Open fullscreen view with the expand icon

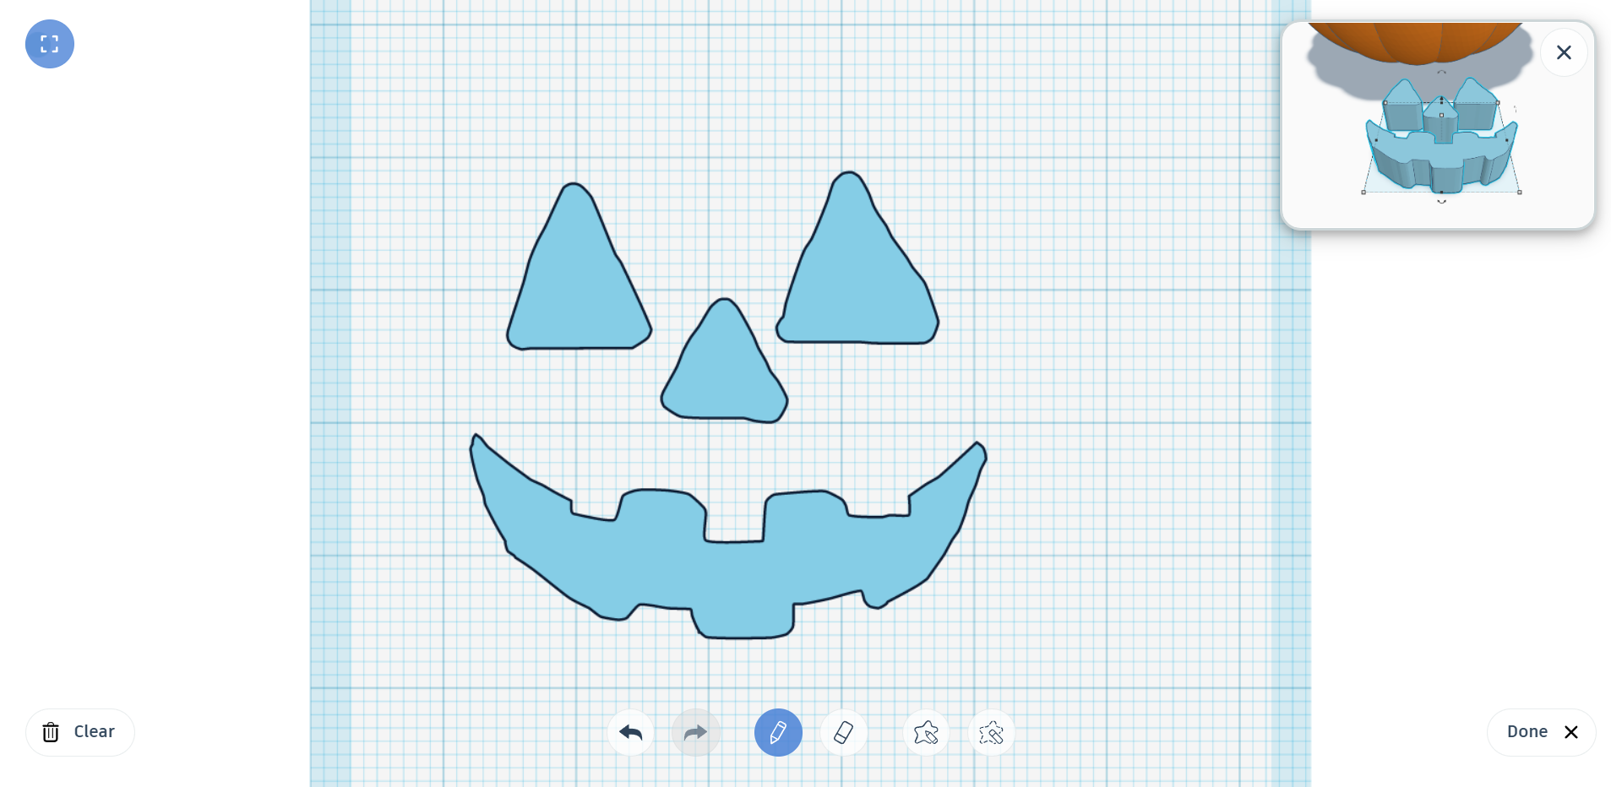click(x=49, y=43)
